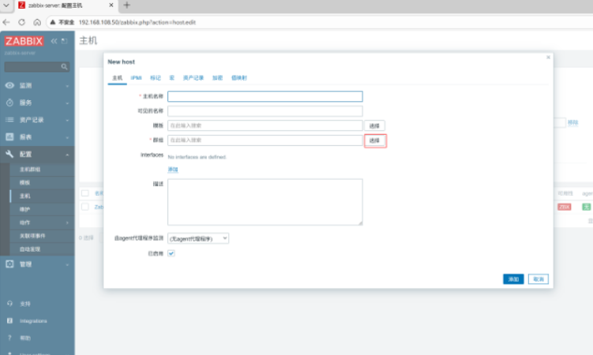Switch to the 资产记录 tab in dialog

pos(193,78)
